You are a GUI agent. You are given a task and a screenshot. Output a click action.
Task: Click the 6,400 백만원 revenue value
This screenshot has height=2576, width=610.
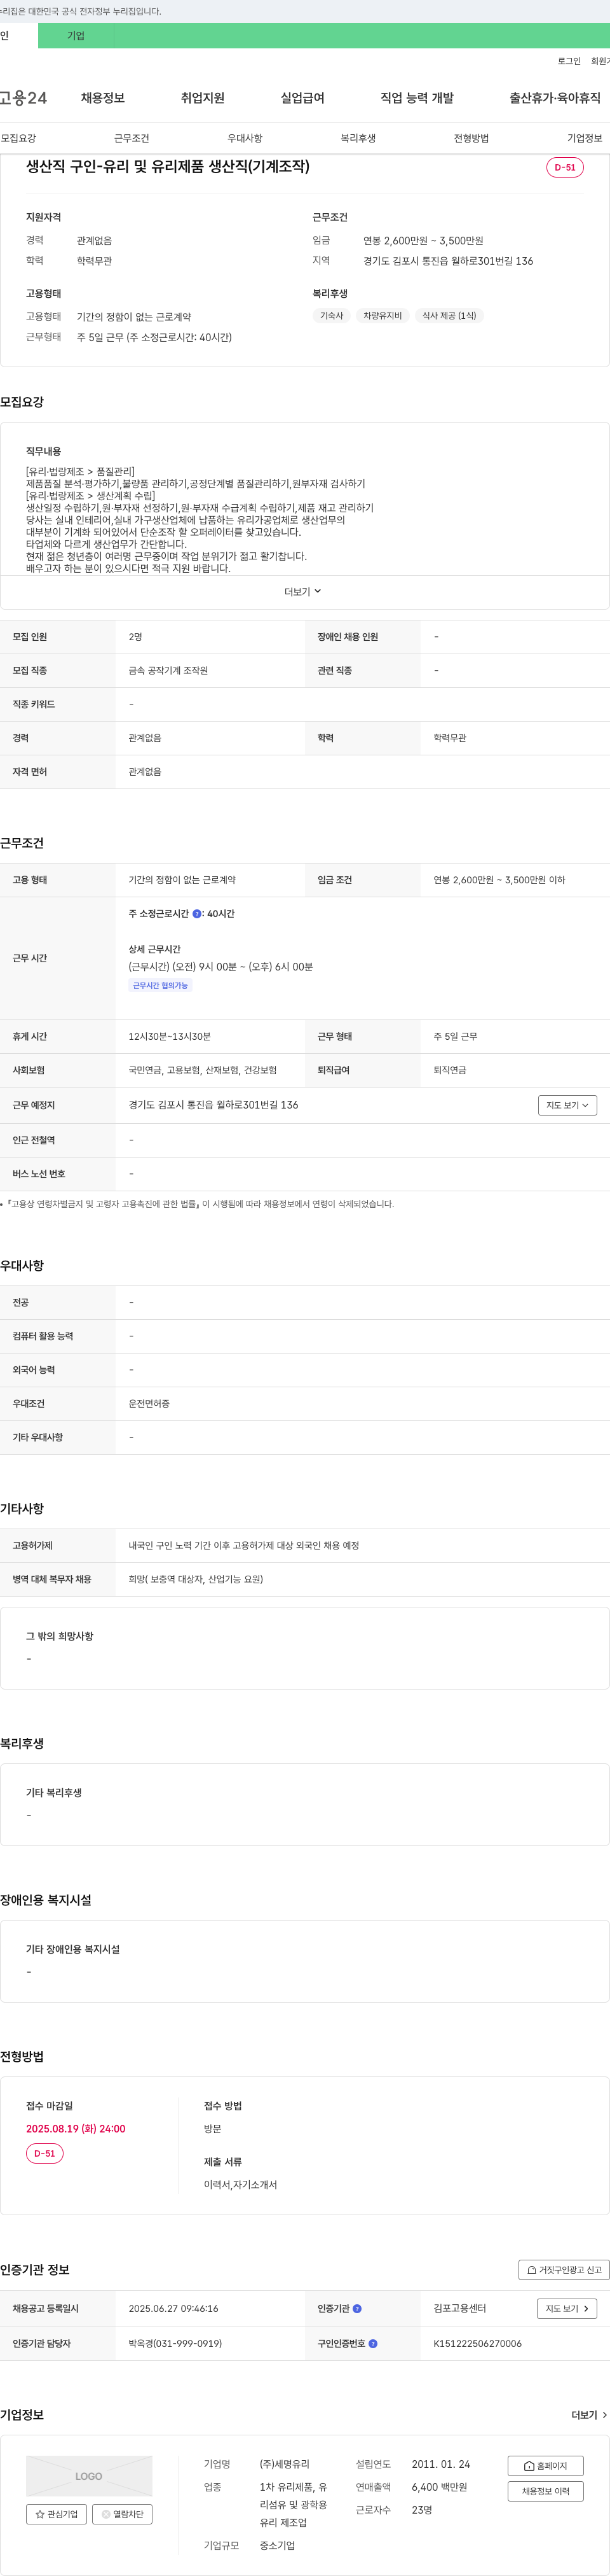439,2487
